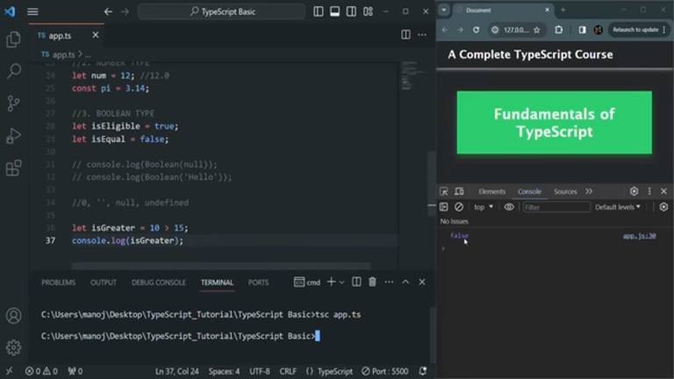Click the ports forwarded indicator showing 0
Image resolution: width=674 pixels, height=379 pixels.
pyautogui.click(x=75, y=371)
